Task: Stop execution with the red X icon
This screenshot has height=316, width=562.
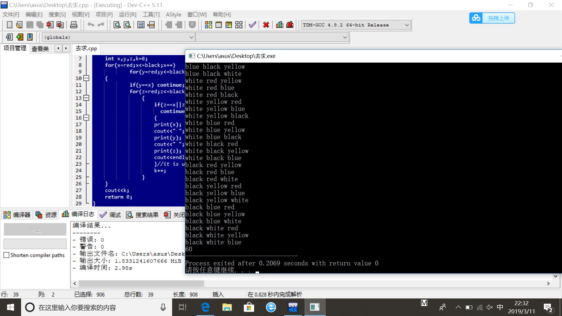Action: pos(266,25)
